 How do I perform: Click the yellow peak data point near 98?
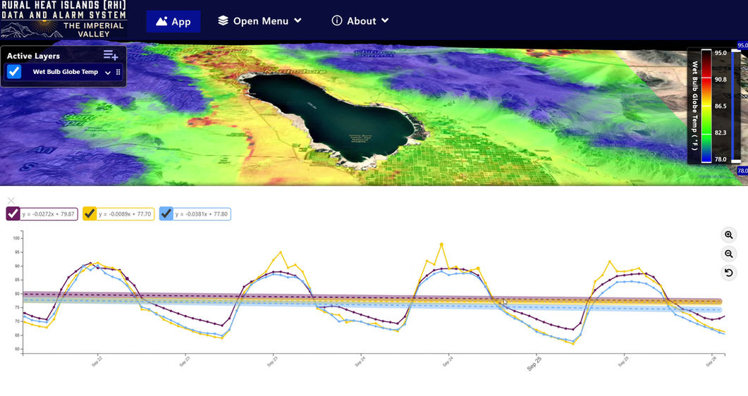point(442,245)
